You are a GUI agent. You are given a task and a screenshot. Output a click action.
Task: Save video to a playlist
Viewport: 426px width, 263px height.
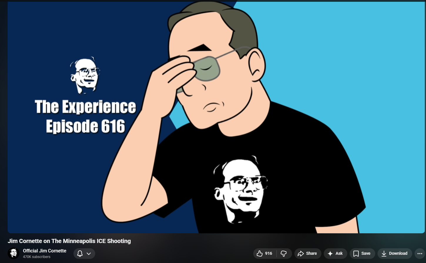pos(362,254)
